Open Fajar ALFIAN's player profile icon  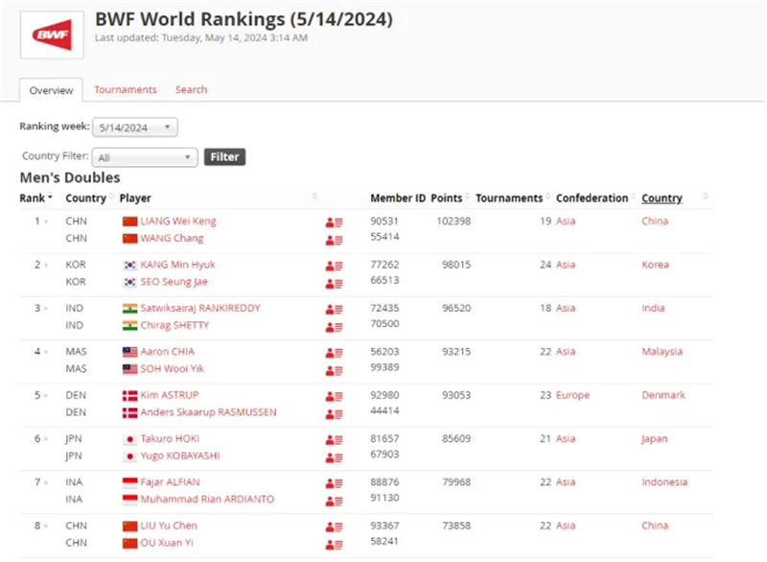tap(334, 482)
